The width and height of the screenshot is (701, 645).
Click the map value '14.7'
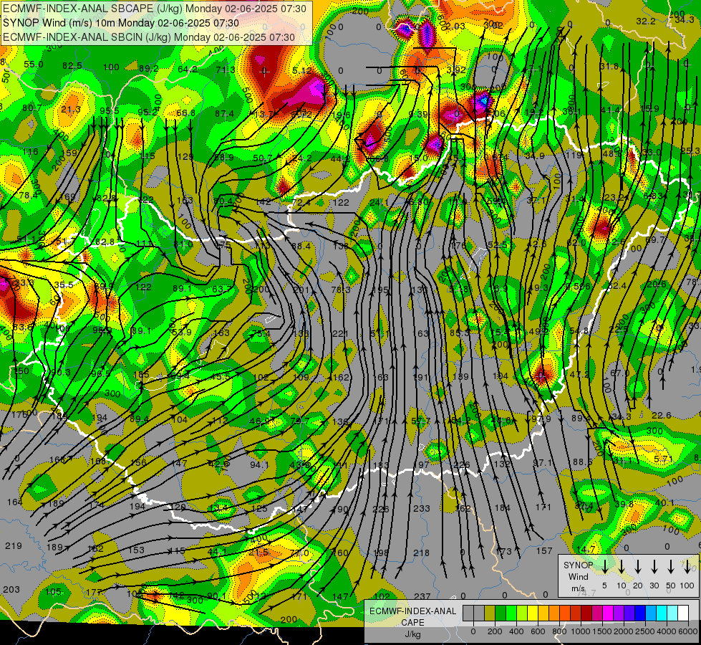(x=586, y=549)
